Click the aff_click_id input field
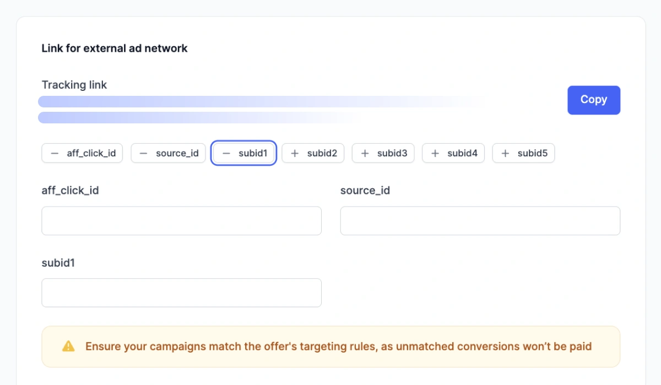 pyautogui.click(x=182, y=220)
